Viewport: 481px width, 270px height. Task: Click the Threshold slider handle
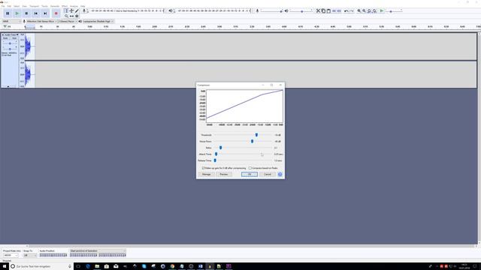256,135
